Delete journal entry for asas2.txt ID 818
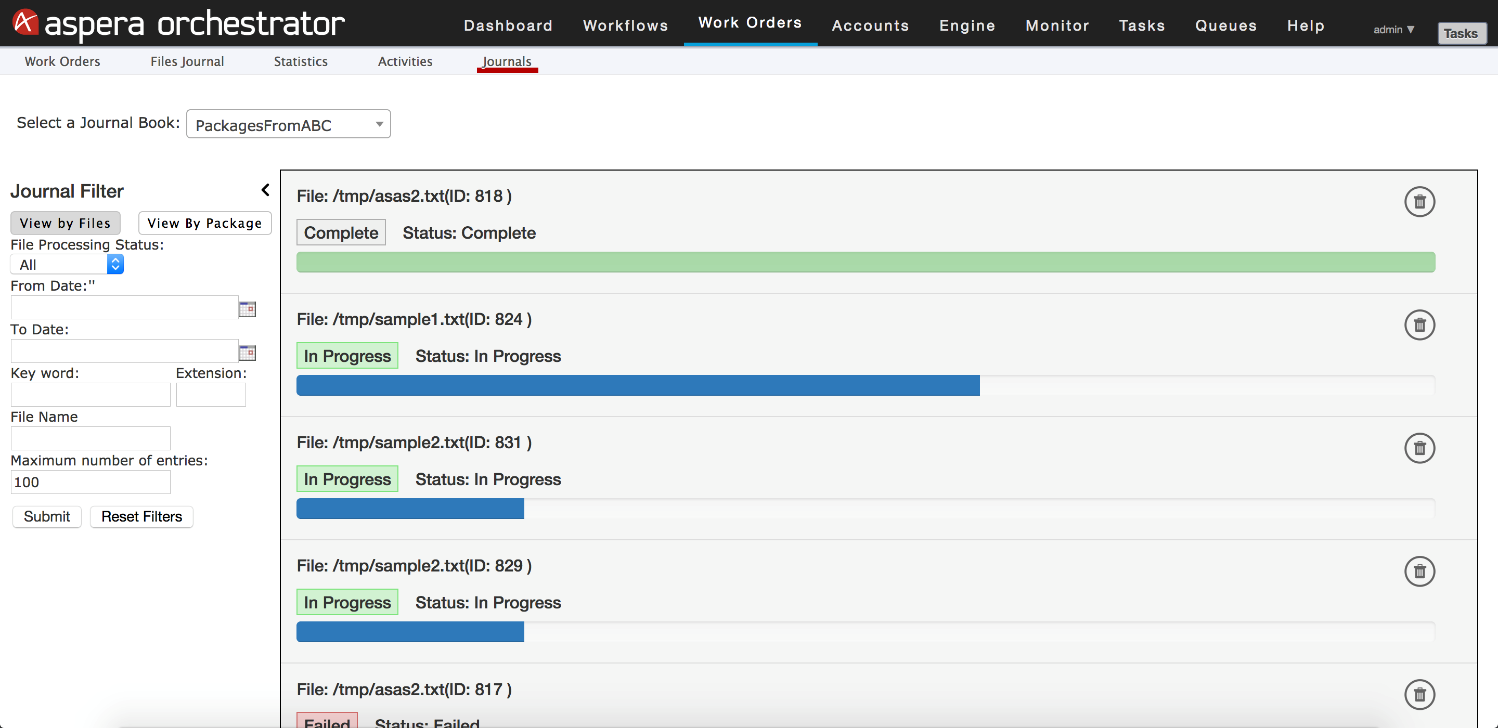Viewport: 1498px width, 728px height. click(x=1419, y=202)
